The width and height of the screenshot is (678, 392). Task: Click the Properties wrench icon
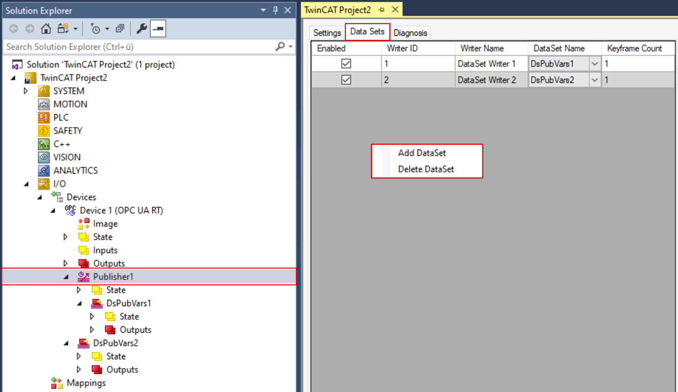coord(142,29)
